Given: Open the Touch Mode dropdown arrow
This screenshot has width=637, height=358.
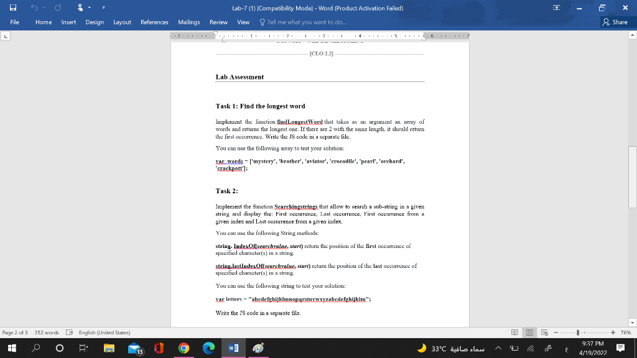Looking at the screenshot, I should point(90,7).
